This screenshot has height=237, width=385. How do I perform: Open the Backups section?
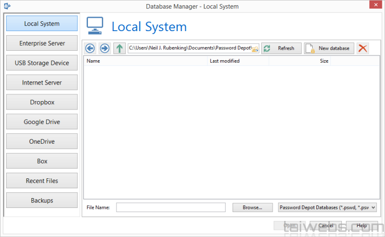[42, 201]
